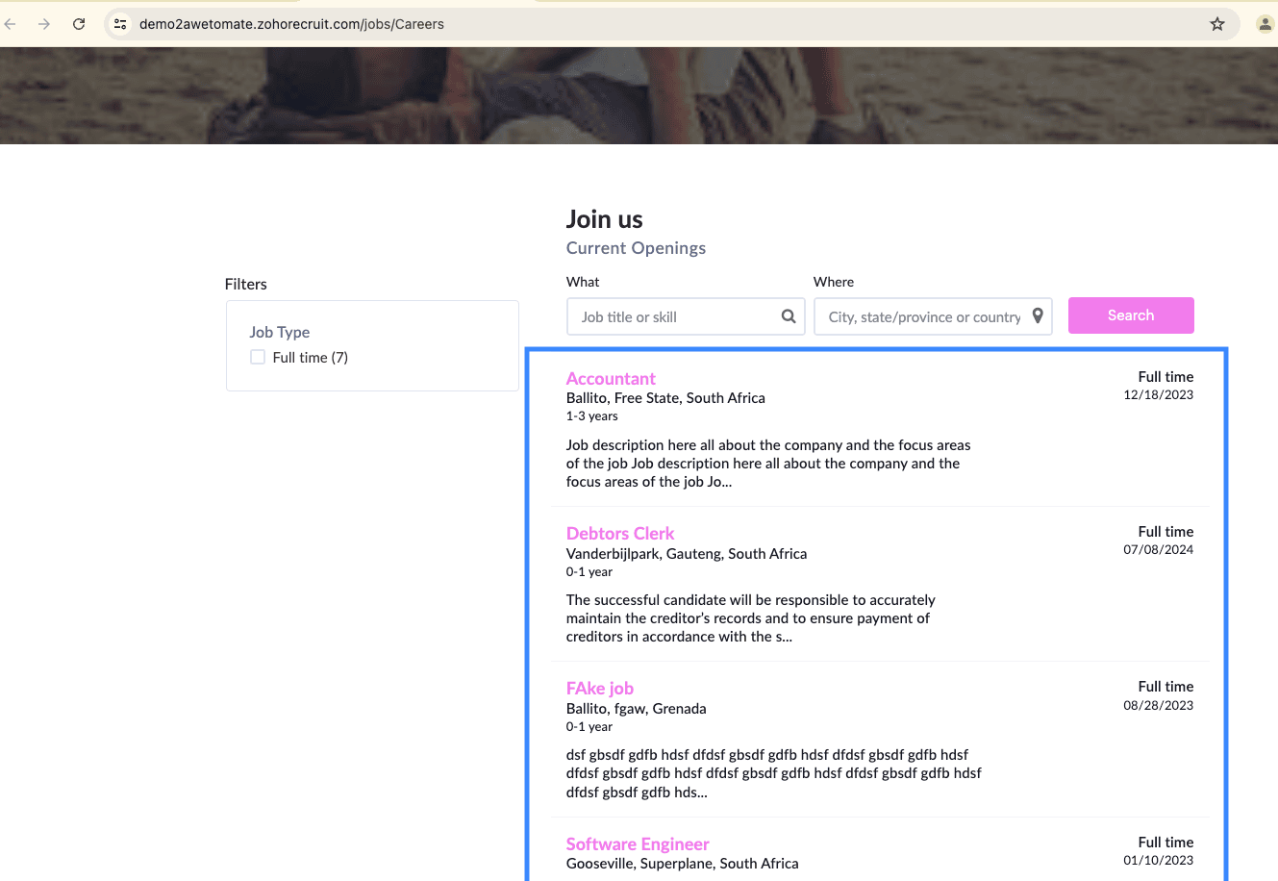Screen dimensions: 1278x881
Task: Click the browser address bar URL
Action: point(291,24)
